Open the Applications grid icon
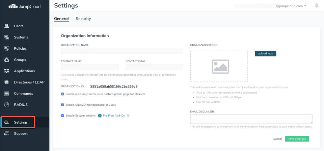This screenshot has height=151, width=324. (x=6, y=71)
